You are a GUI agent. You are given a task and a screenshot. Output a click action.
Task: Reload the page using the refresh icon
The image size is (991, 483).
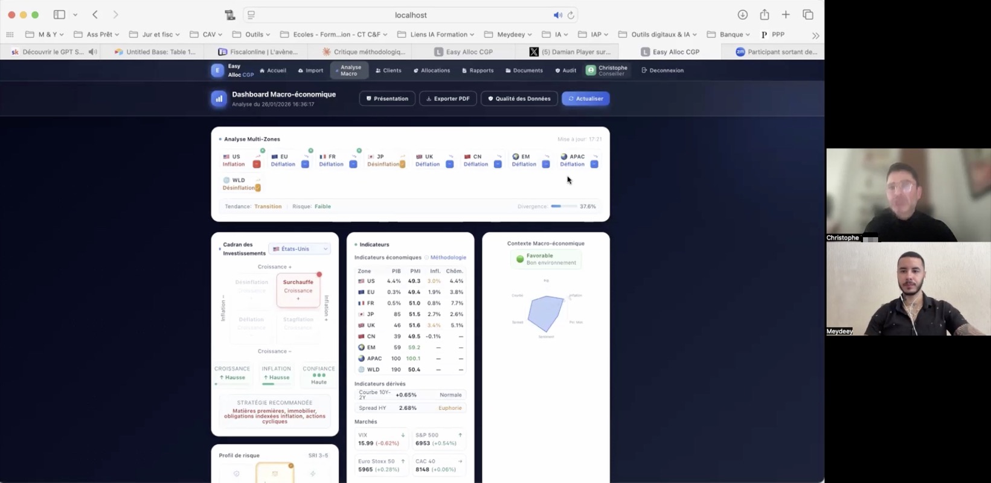click(571, 15)
